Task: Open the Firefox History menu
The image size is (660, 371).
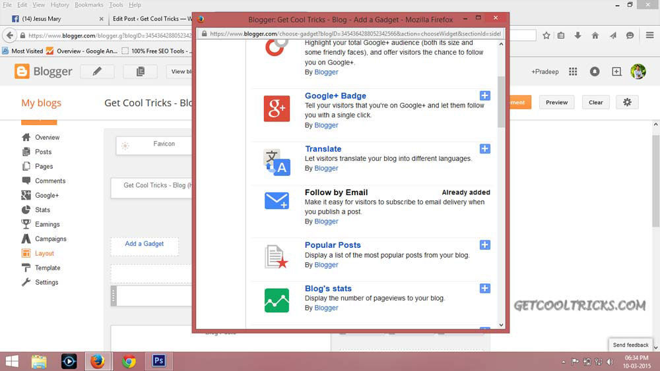Action: (x=59, y=5)
